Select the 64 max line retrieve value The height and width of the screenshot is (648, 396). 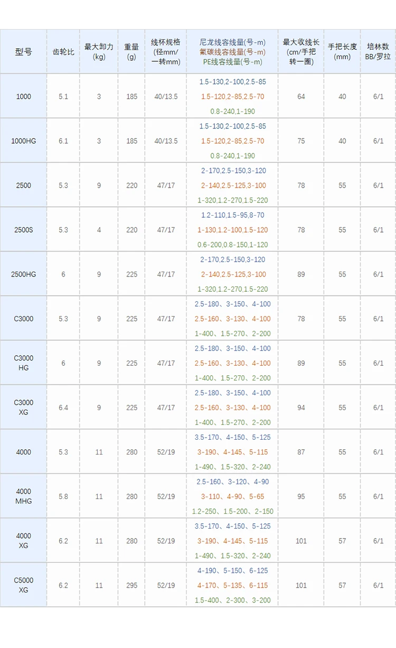click(301, 97)
